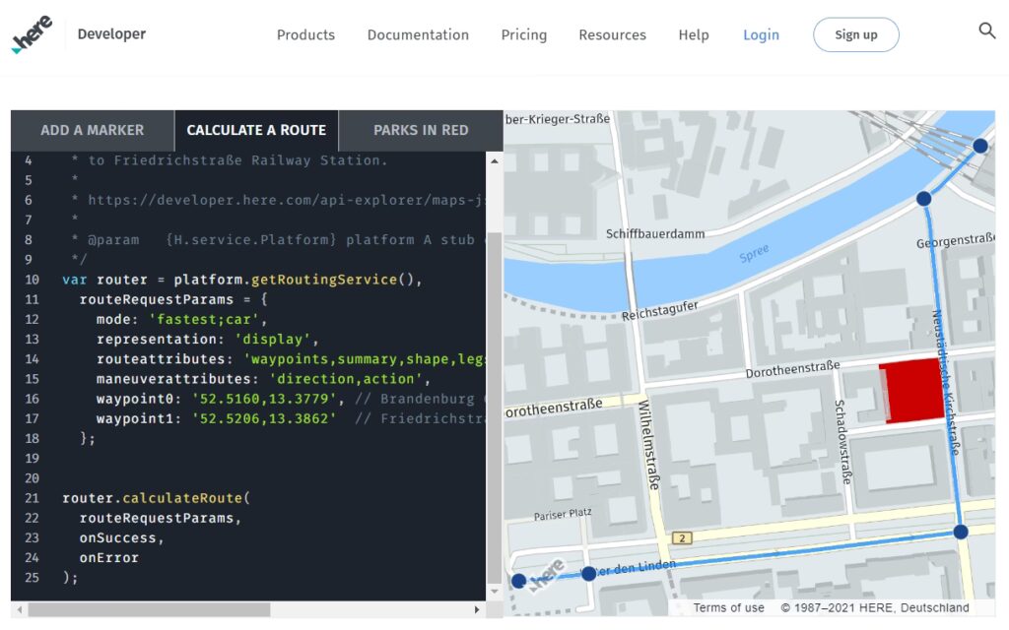Image resolution: width=1009 pixels, height=630 pixels.
Task: Select the Parks in Red tab
Action: 421,130
